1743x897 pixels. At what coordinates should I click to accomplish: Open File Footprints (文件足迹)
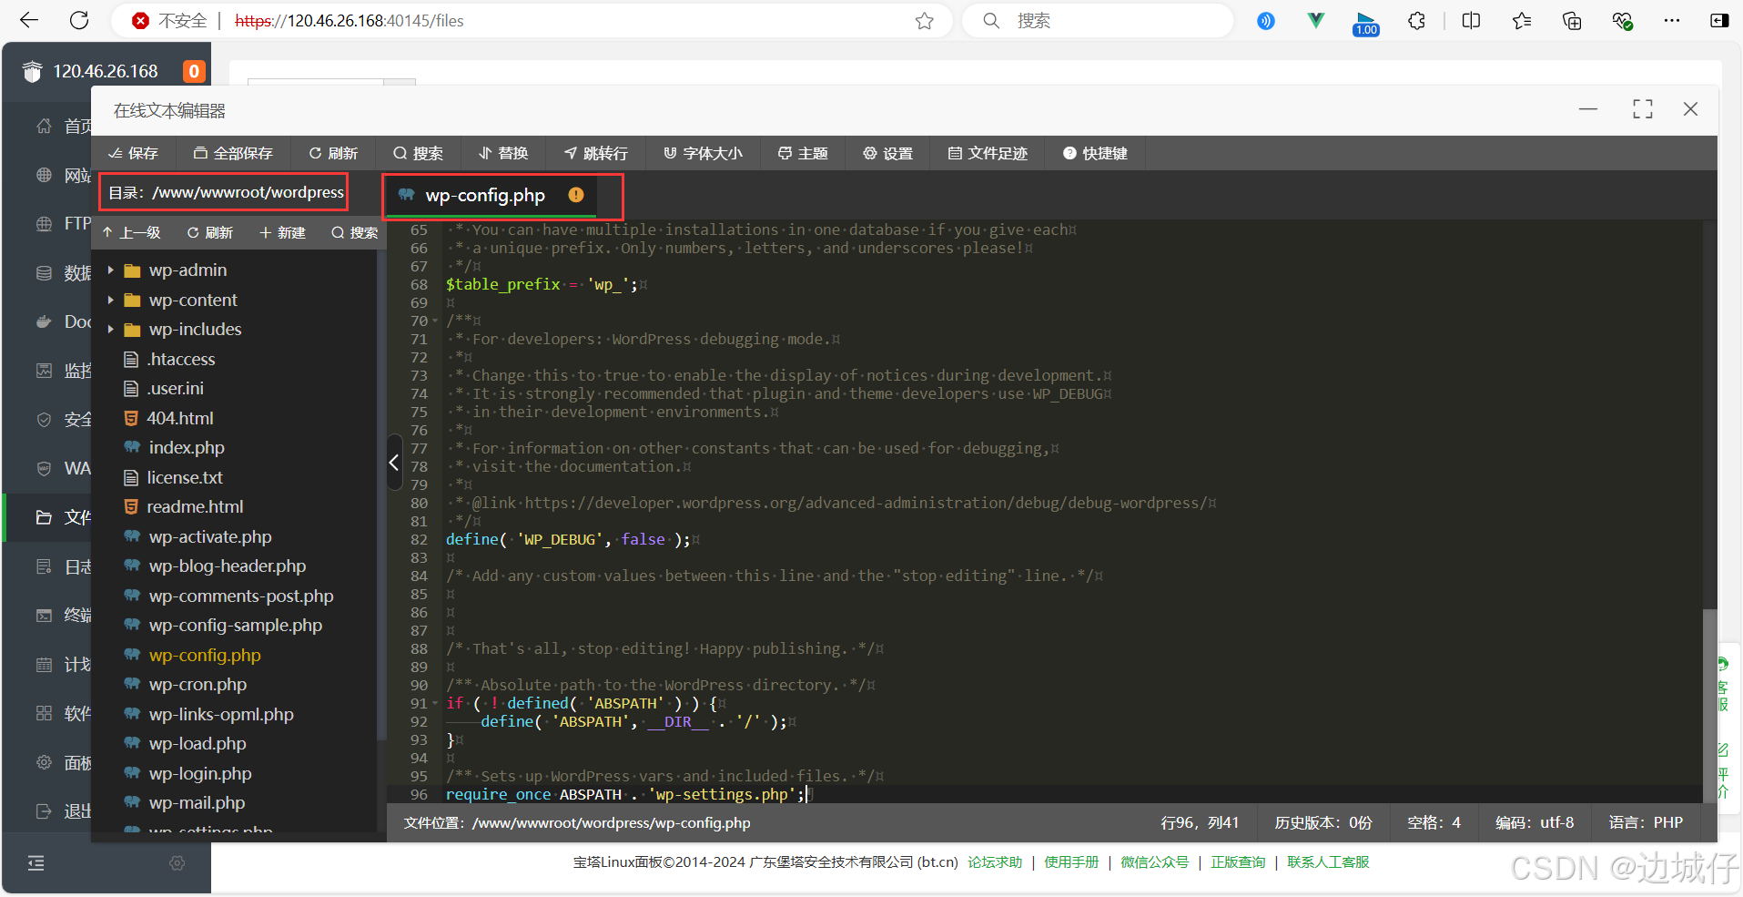coord(988,153)
